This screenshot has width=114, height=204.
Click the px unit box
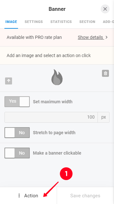coord(104,117)
